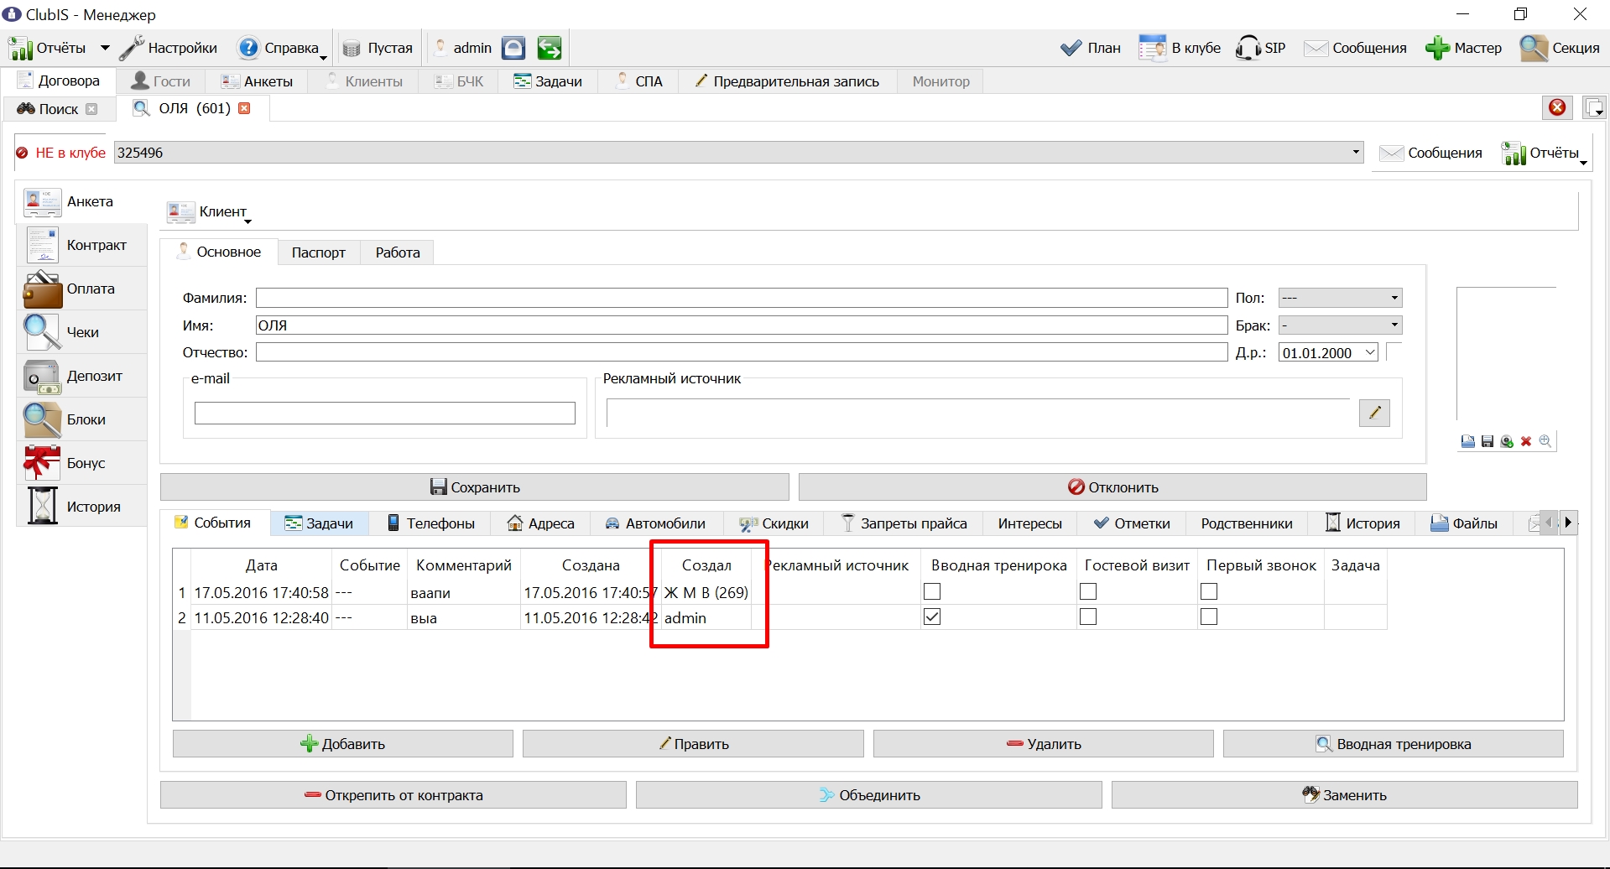Switch to the Телефоны tab
This screenshot has width=1610, height=869.
[x=430, y=523]
